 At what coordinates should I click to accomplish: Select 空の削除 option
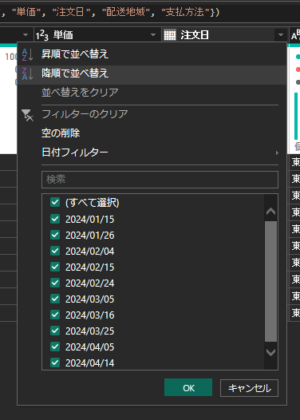point(152,133)
